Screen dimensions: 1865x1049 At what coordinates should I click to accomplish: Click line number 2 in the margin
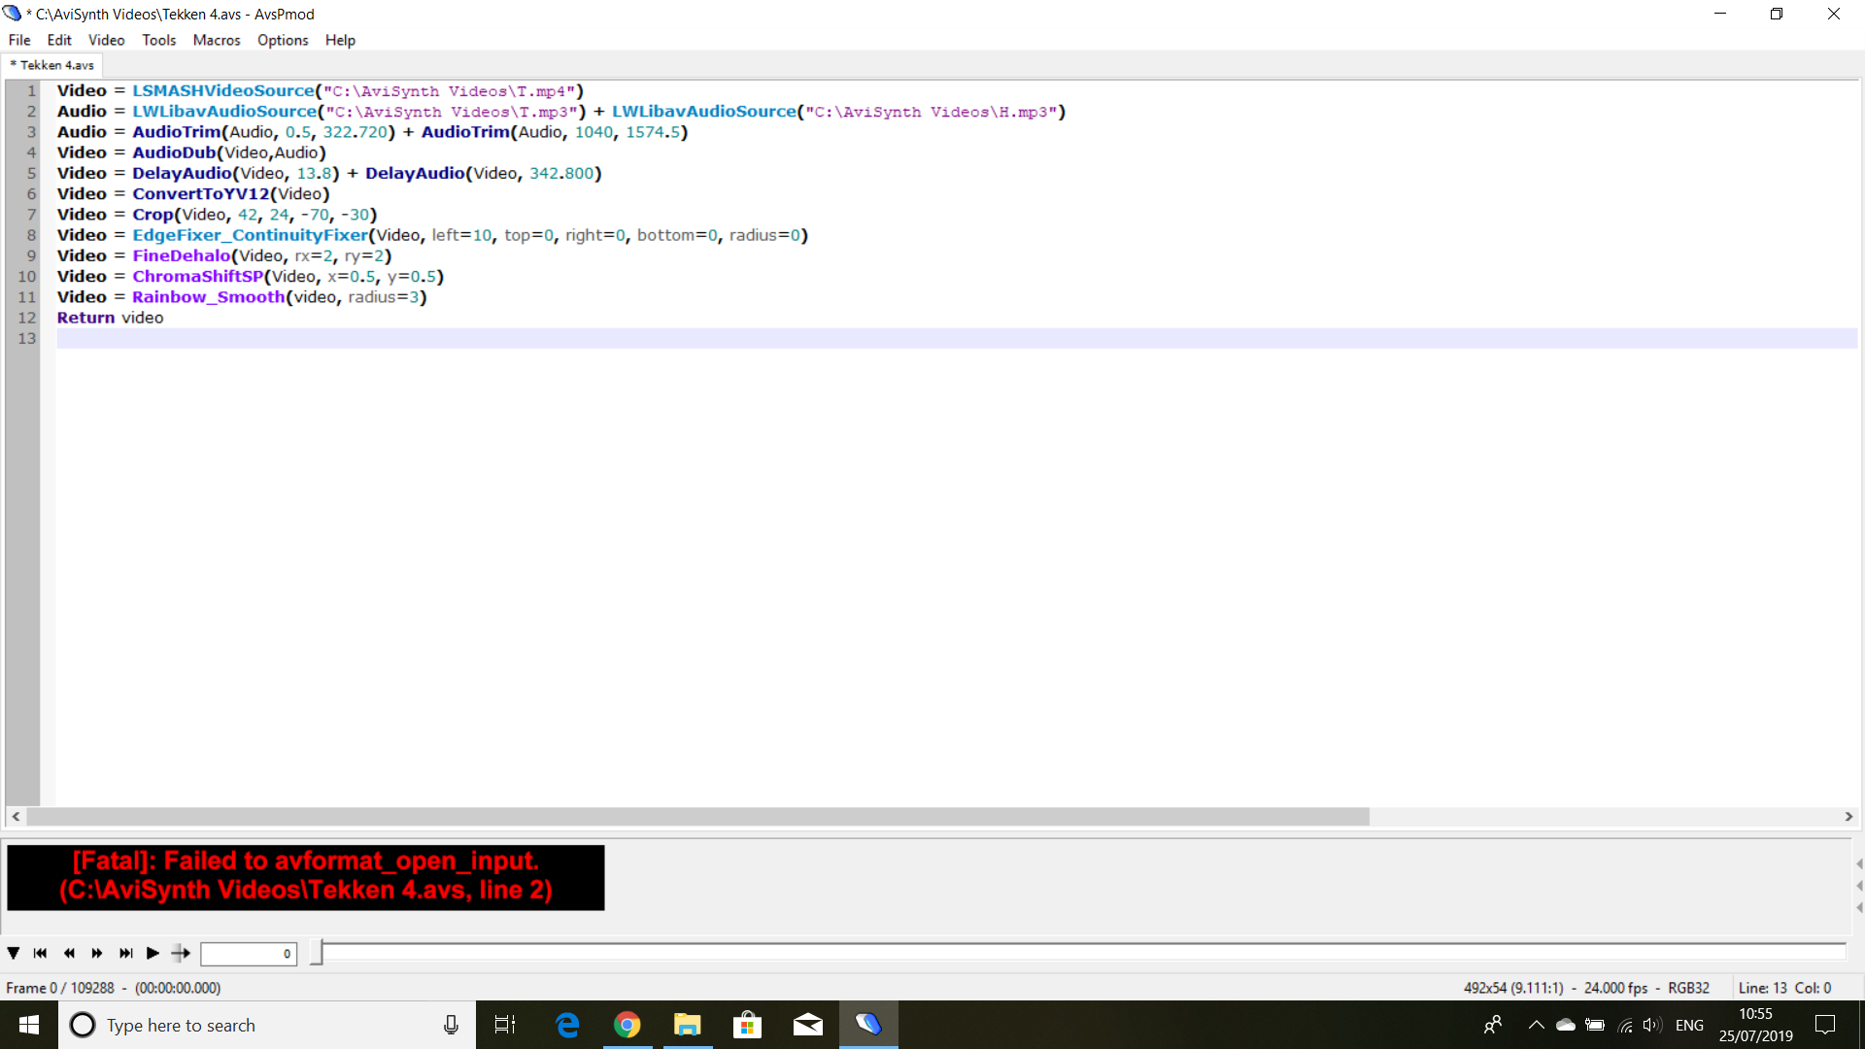click(x=31, y=112)
